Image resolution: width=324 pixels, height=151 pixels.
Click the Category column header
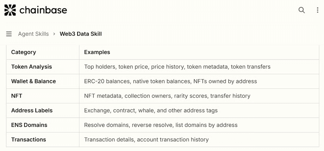tap(23, 52)
